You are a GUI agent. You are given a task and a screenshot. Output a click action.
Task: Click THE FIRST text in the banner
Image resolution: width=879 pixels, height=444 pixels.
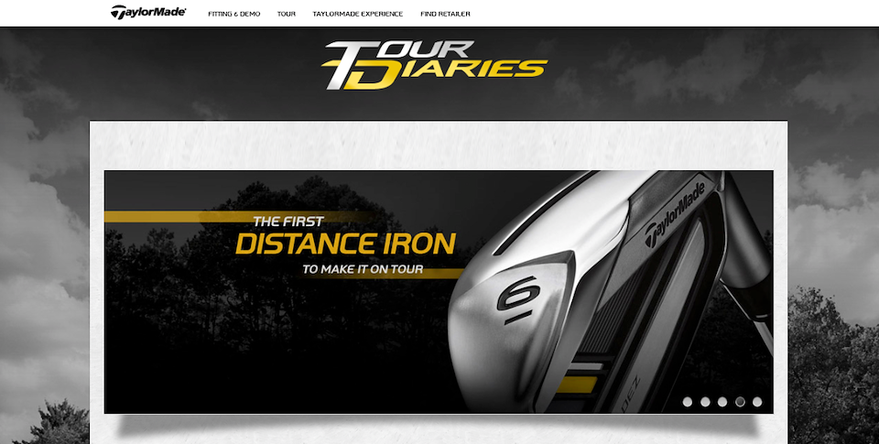tap(288, 222)
